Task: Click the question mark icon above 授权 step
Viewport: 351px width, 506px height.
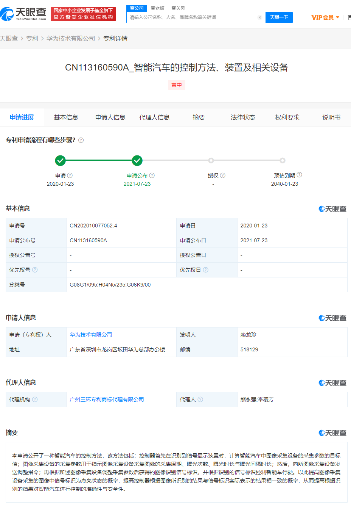Action: 223,175
